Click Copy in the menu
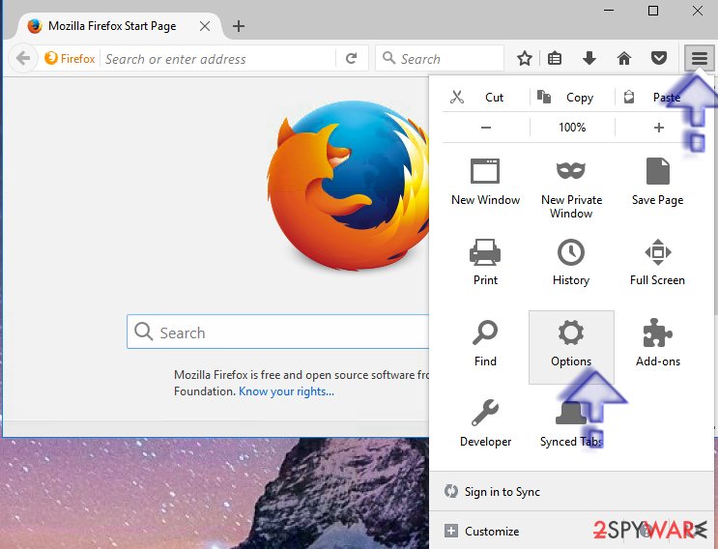718x549 pixels. point(572,97)
